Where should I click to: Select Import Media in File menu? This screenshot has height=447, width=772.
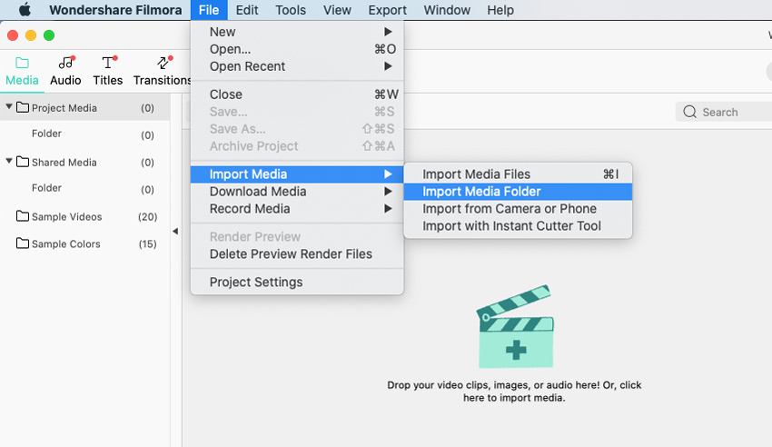(297, 174)
